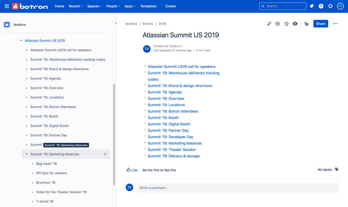Open the Spaces dropdown menu
Image resolution: width=348 pixels, height=207 pixels.
tap(94, 6)
